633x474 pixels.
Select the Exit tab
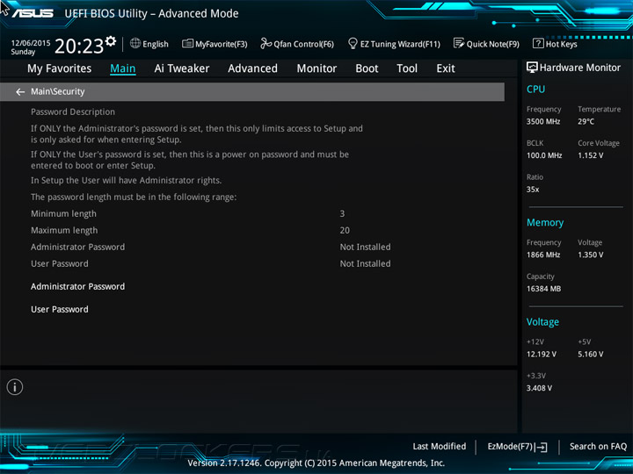click(x=446, y=68)
